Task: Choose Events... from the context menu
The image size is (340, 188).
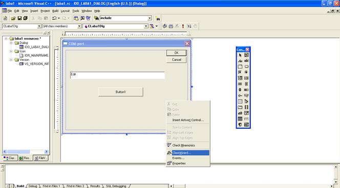Action: pyautogui.click(x=188, y=158)
